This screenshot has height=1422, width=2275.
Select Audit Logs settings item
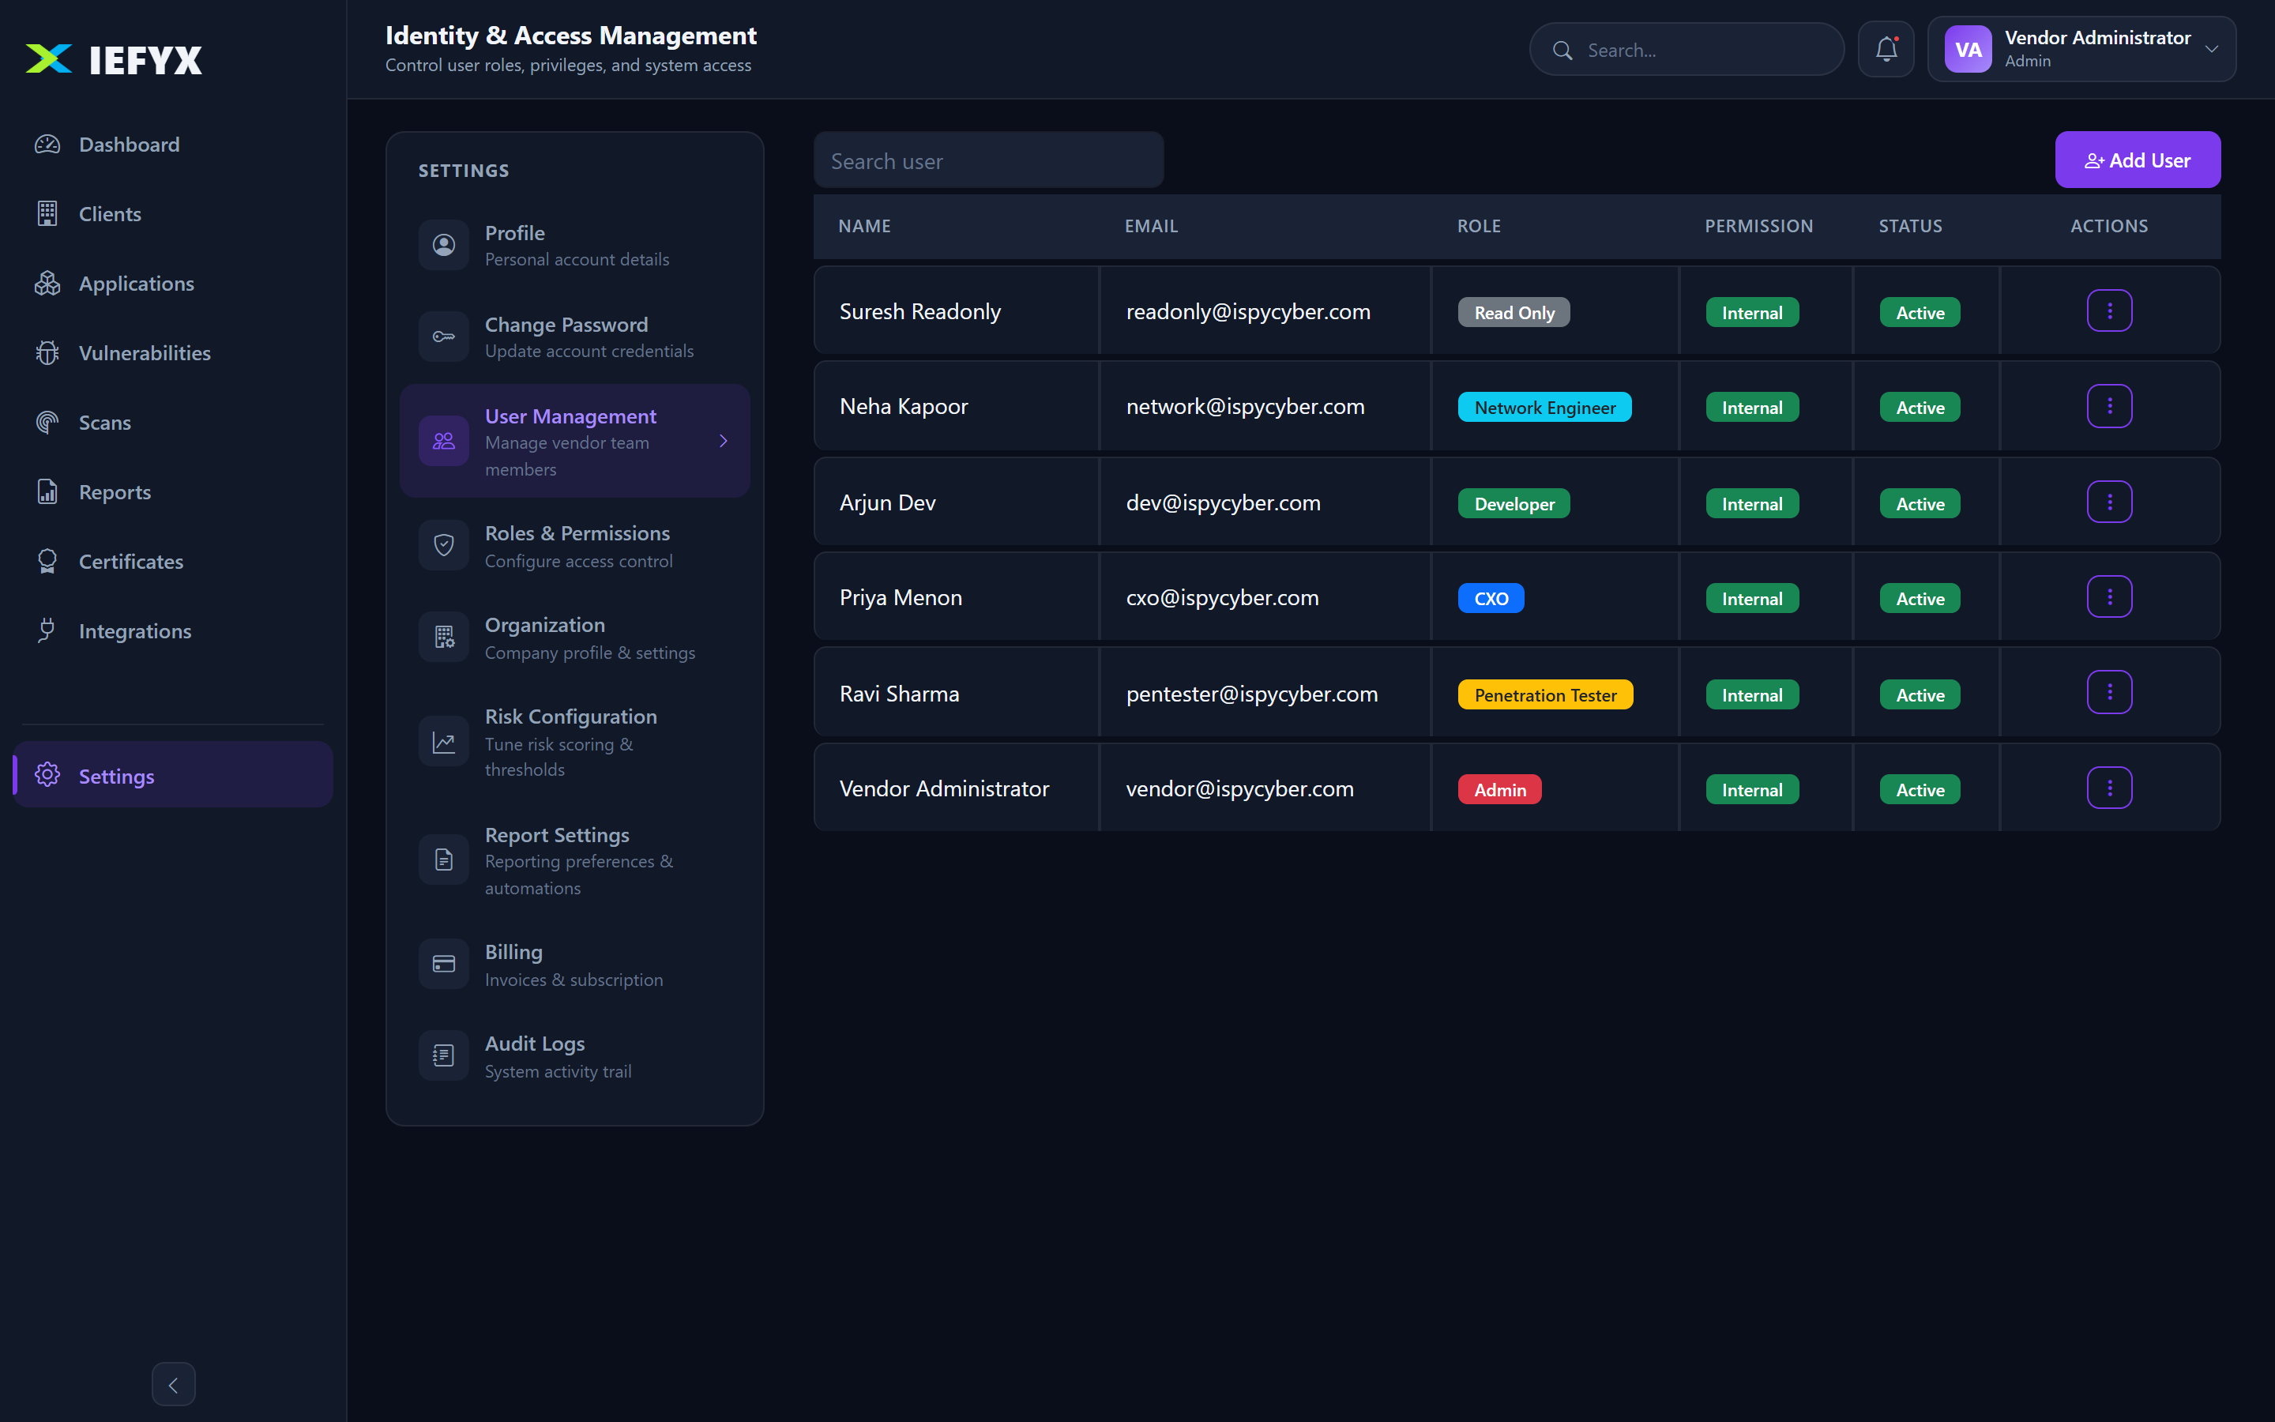click(x=574, y=1056)
